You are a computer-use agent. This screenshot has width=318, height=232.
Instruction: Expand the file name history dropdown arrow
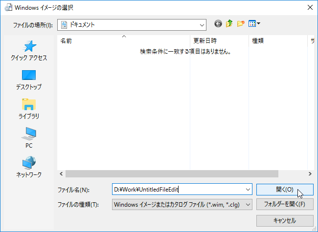pos(248,190)
